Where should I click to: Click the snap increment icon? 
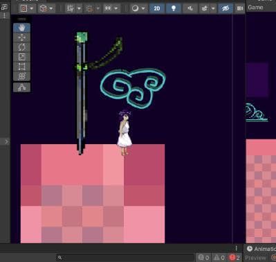[x=108, y=8]
